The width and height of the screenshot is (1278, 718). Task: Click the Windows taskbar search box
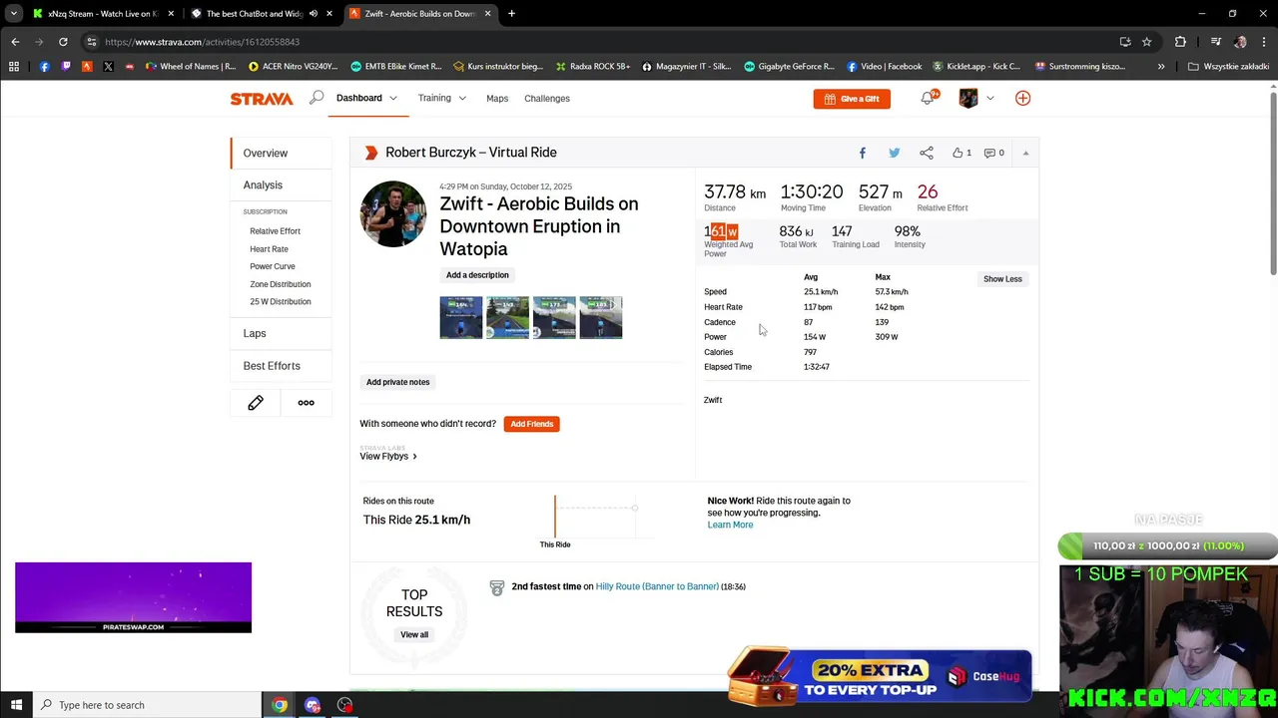pyautogui.click(x=146, y=705)
